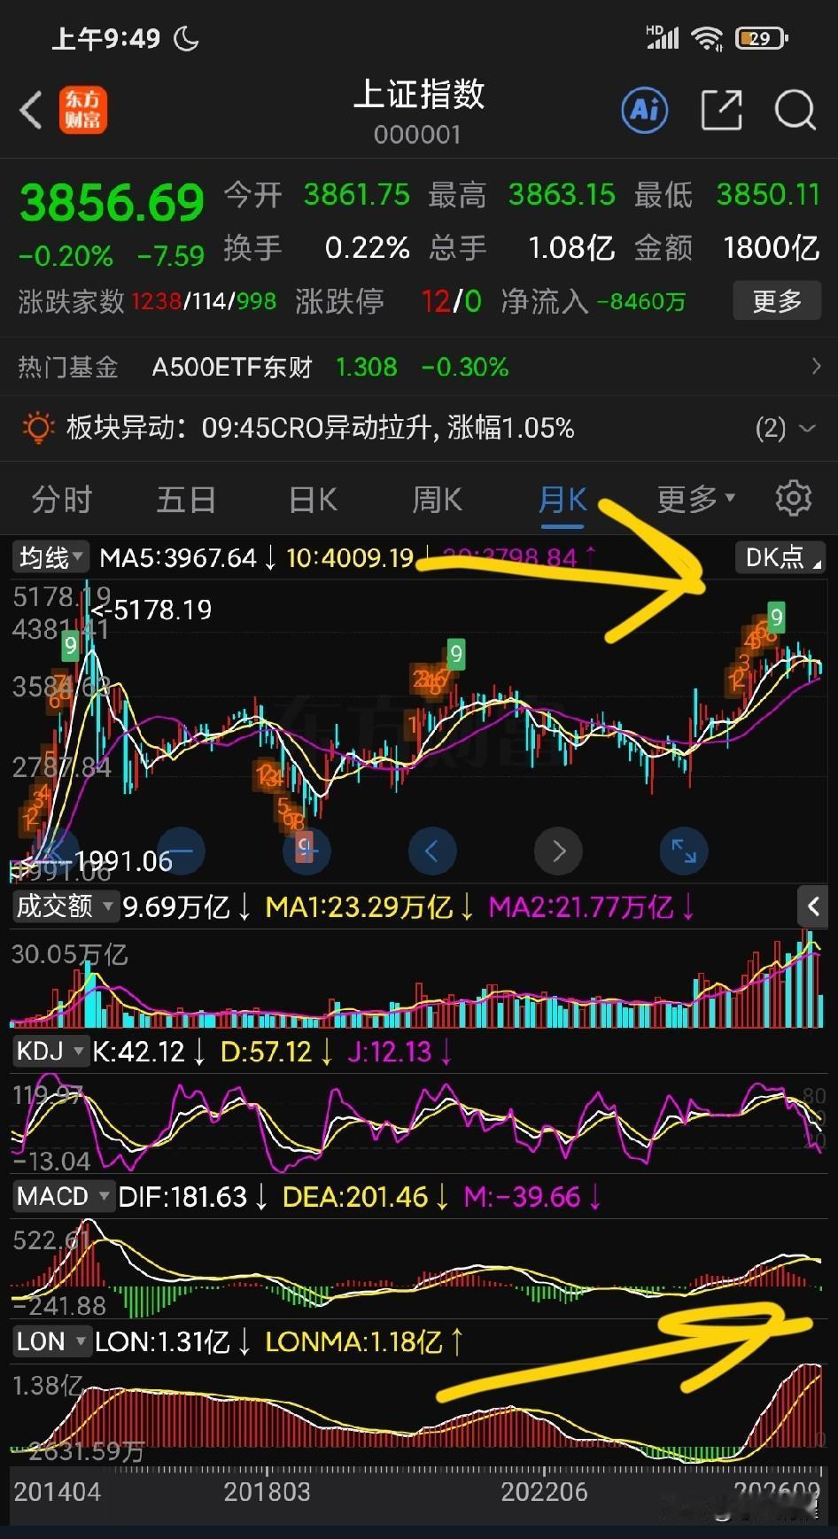Tap the share icon
The image size is (838, 1539).
(x=721, y=111)
